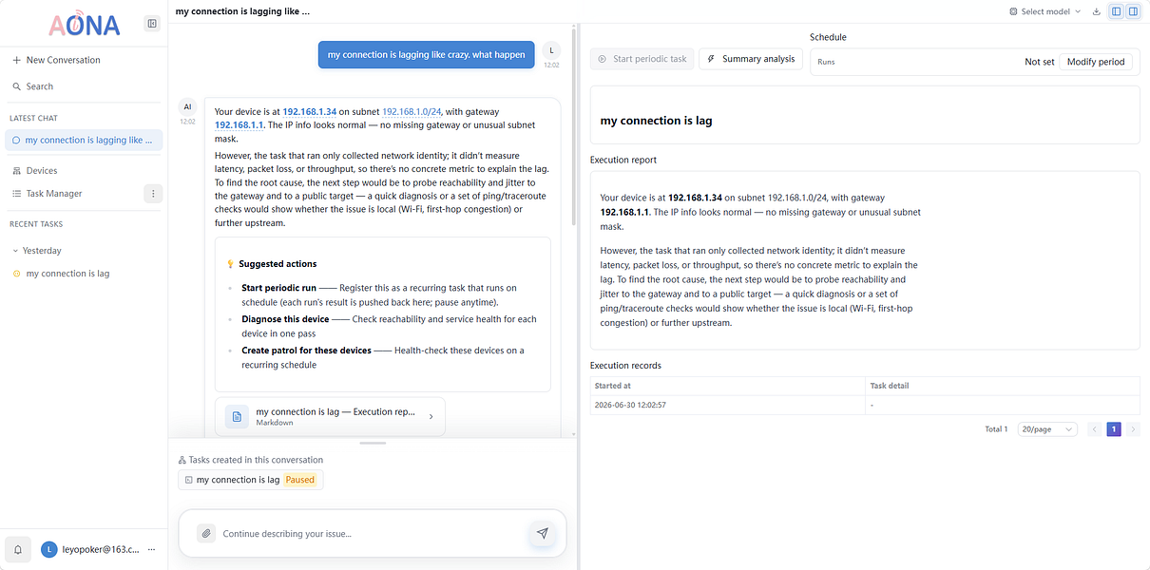Open the 20/page pagination dropdown
The image size is (1150, 570).
coord(1047,429)
